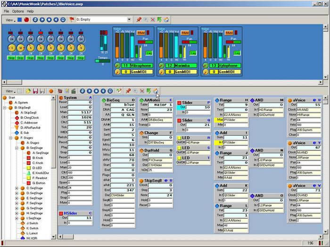Click the notepad-with-pencil icon in lower toolbar

[x=67, y=91]
